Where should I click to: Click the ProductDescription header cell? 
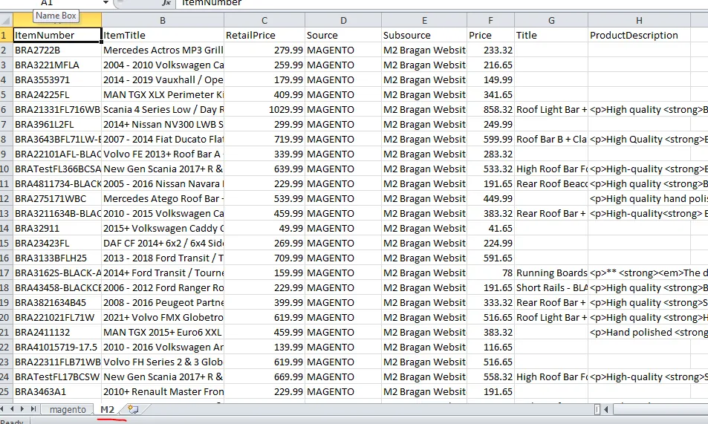point(639,35)
